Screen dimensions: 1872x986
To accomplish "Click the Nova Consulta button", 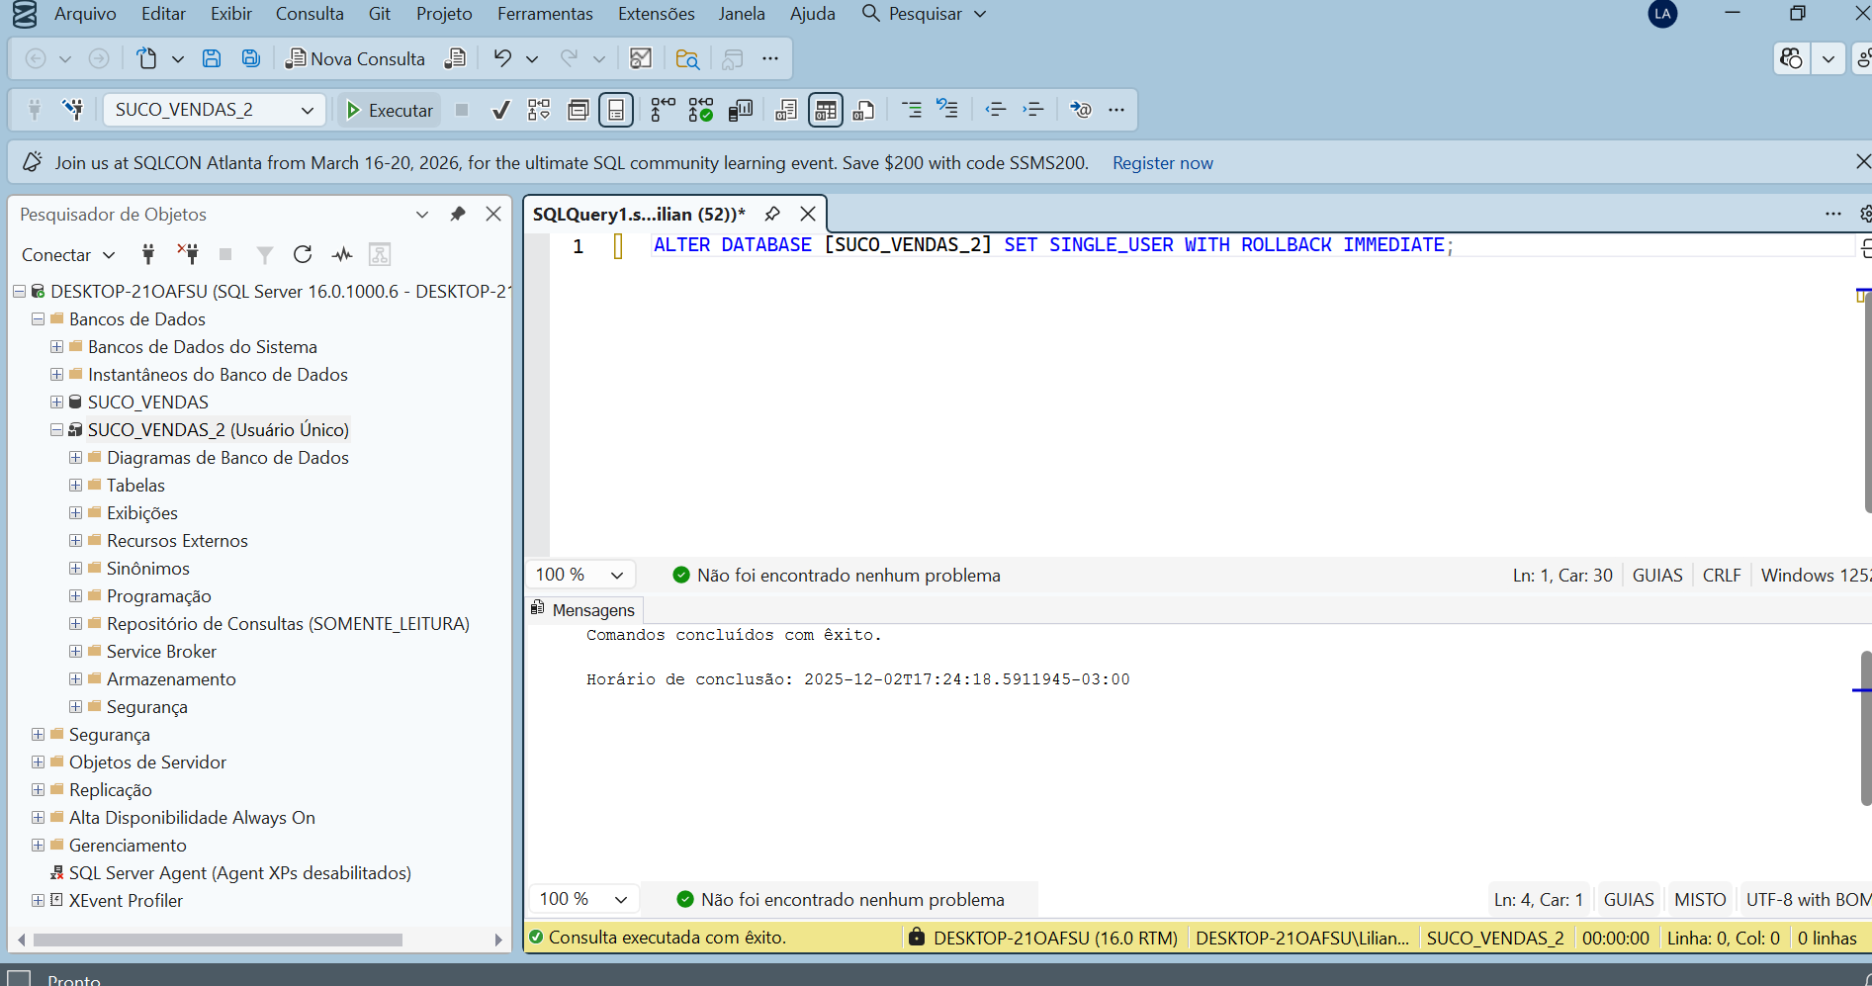I will click(356, 58).
